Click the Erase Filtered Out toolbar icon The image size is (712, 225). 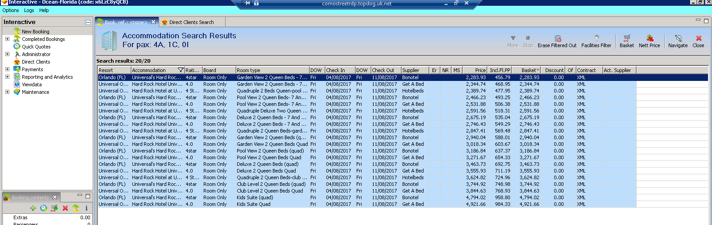[557, 39]
